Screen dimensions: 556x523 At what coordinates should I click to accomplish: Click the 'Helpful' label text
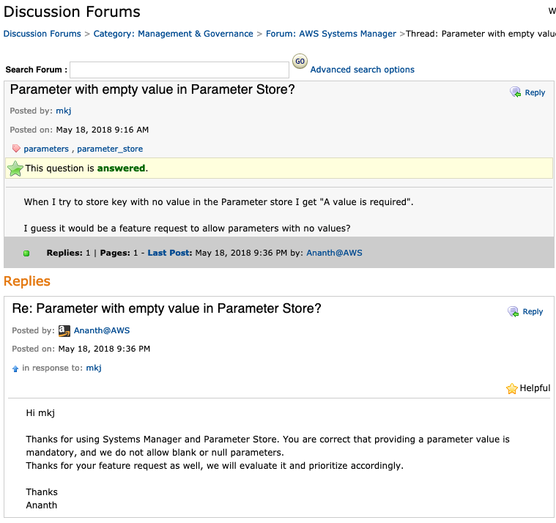(535, 388)
